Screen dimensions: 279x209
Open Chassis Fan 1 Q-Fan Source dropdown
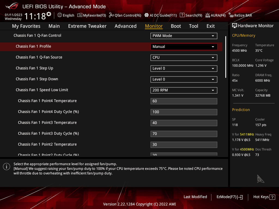click(x=184, y=57)
